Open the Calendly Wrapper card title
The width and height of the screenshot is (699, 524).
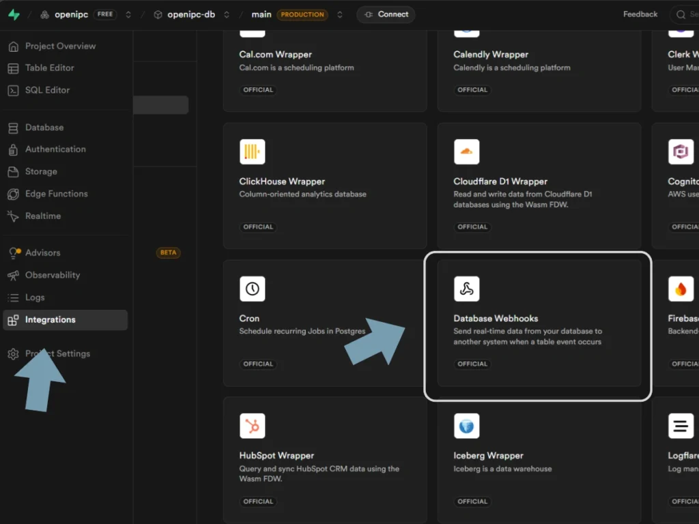tap(491, 55)
